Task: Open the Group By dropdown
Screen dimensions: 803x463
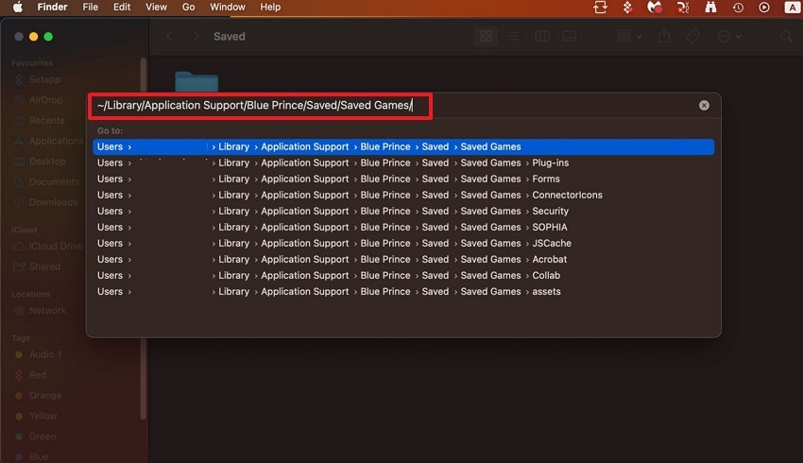Action: coord(629,36)
